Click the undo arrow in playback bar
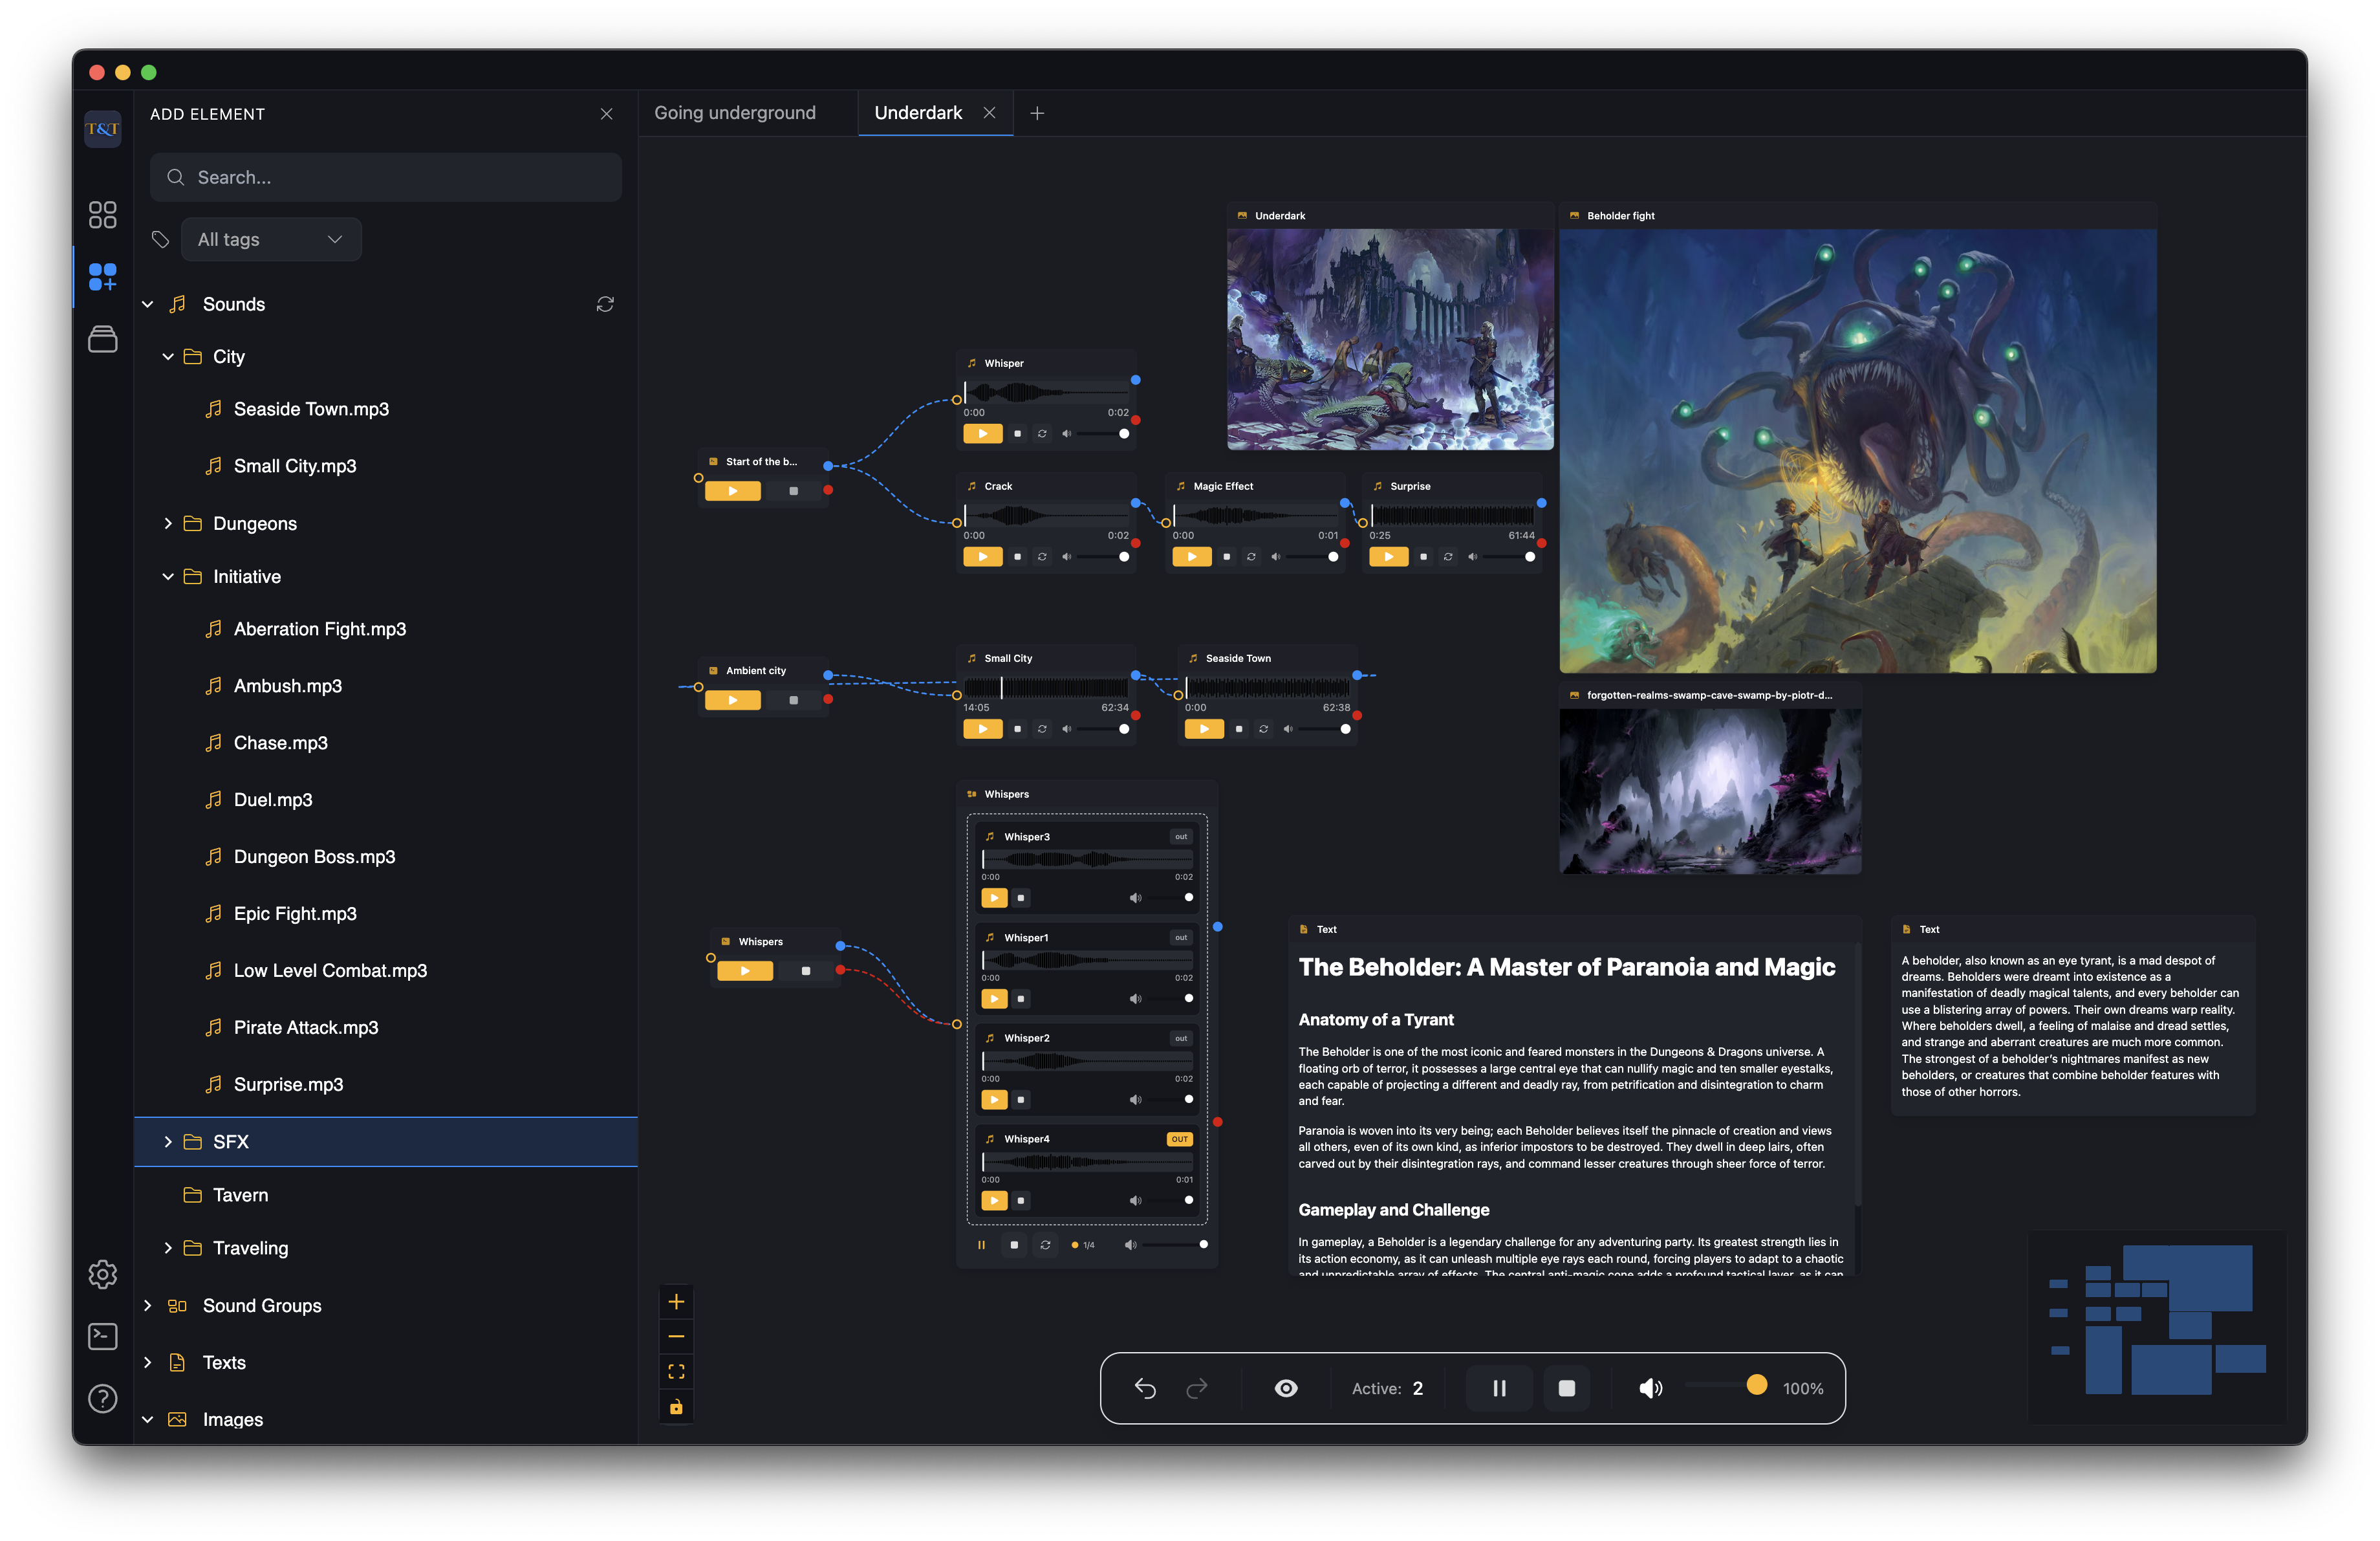 [x=1145, y=1388]
